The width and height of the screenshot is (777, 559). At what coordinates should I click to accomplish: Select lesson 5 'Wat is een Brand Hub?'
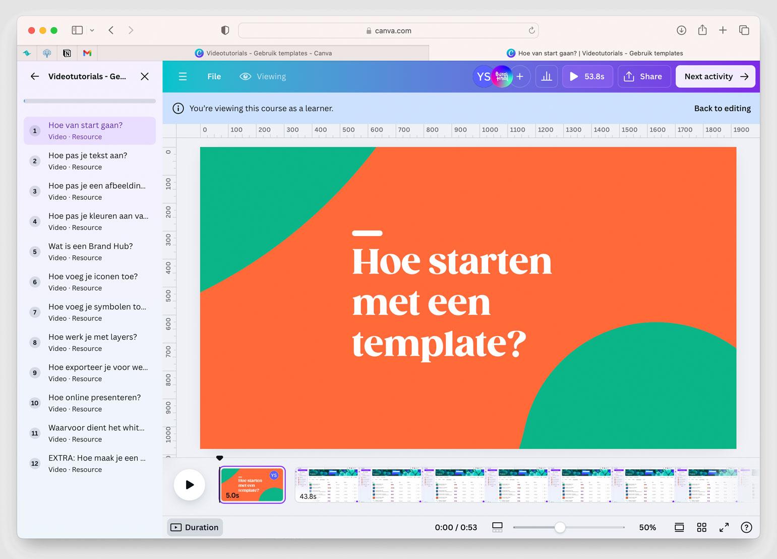(x=90, y=251)
